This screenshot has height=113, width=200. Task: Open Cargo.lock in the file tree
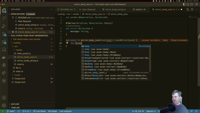[x=20, y=78]
